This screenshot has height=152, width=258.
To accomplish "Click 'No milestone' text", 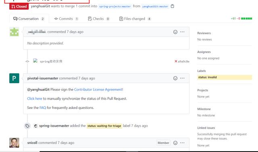I will [206, 115].
